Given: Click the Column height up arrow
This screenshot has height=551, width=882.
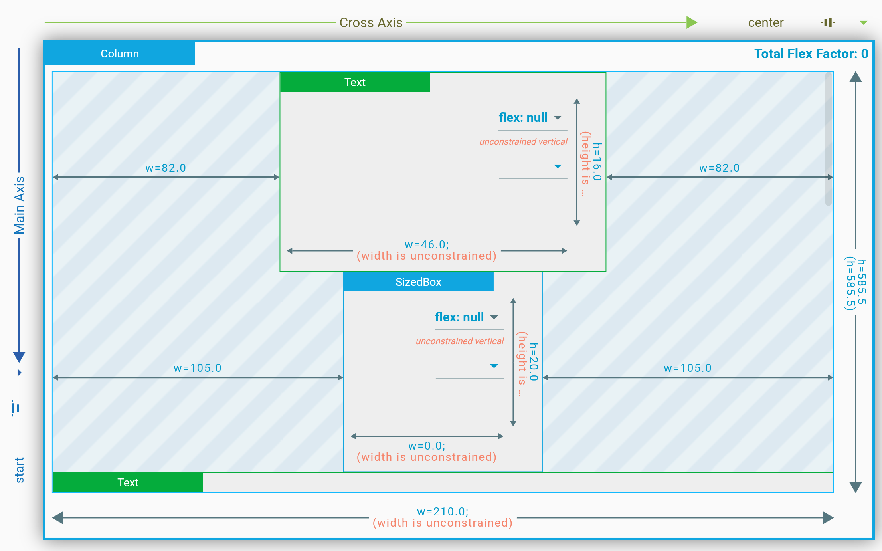Looking at the screenshot, I should coord(855,77).
